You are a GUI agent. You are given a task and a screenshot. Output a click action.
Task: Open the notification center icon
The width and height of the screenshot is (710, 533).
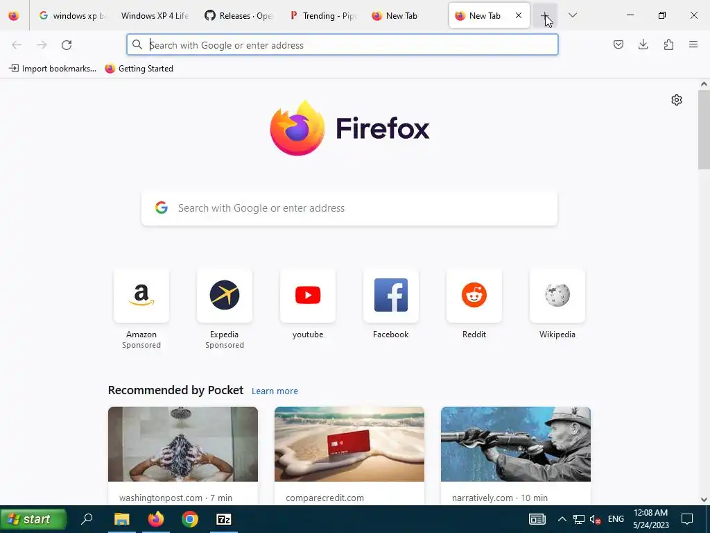687,519
